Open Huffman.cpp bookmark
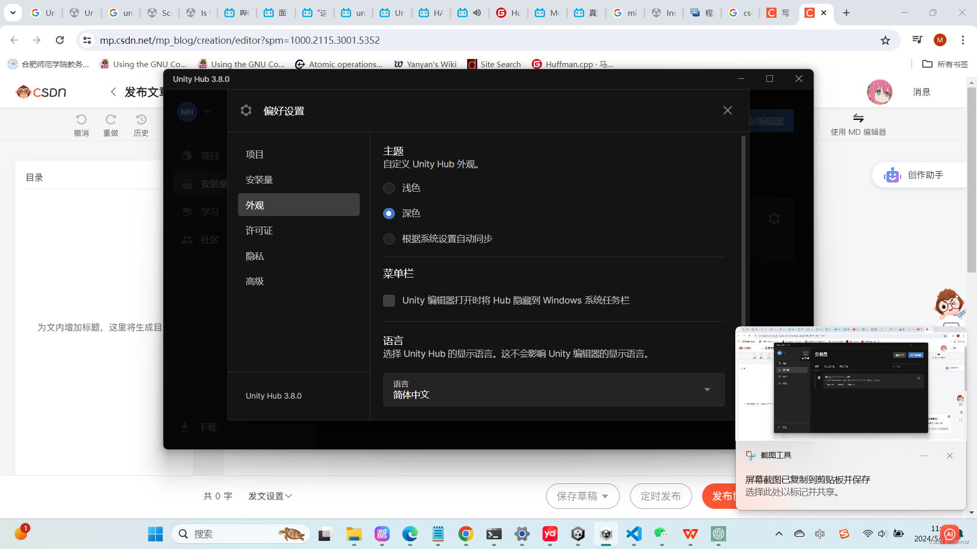Screen dimensions: 977x549 tap(572, 64)
